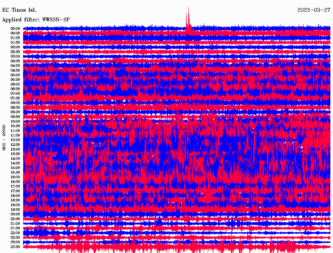
Task: Select the 09:30 time label
Action: (15, 117)
